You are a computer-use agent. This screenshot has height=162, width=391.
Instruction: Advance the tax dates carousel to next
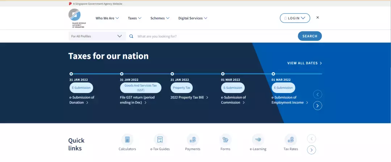(318, 106)
